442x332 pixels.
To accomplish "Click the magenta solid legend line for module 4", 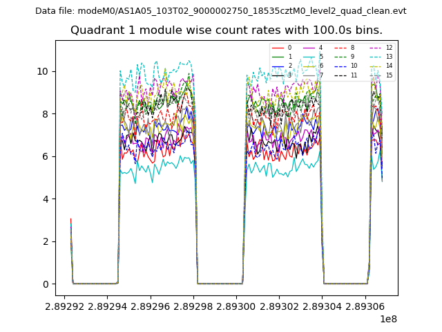I will 309,48.
